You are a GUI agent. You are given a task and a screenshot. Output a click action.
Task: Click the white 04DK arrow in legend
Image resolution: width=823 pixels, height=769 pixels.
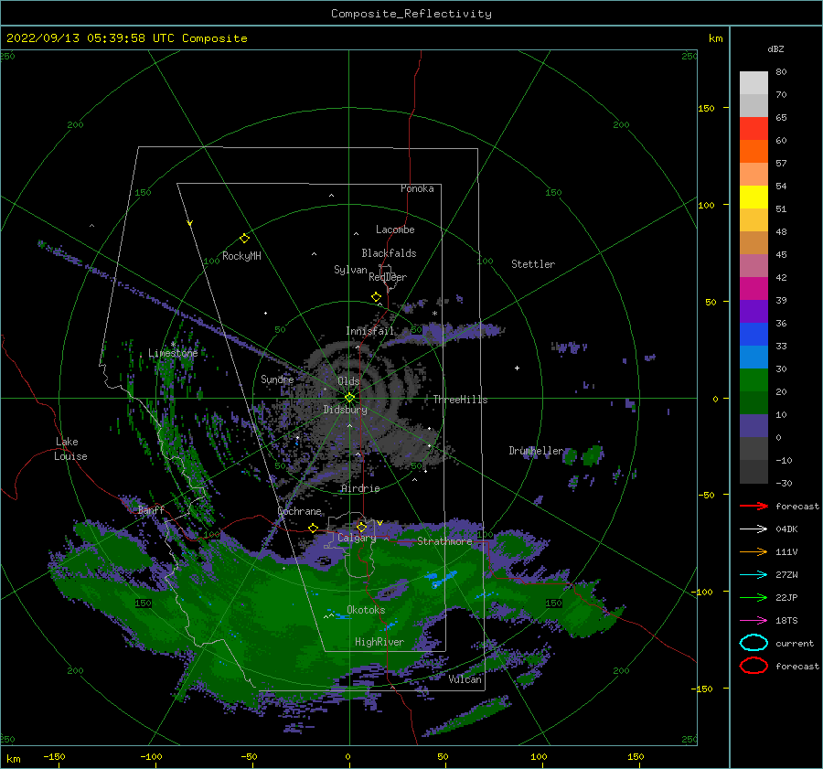[x=754, y=529]
